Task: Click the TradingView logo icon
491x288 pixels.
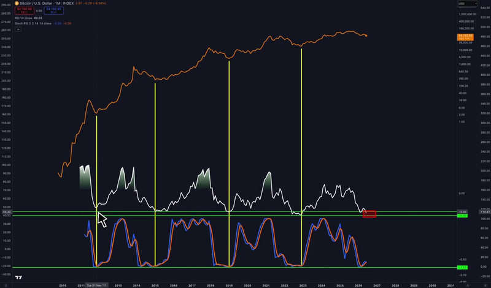Action: 18,278
